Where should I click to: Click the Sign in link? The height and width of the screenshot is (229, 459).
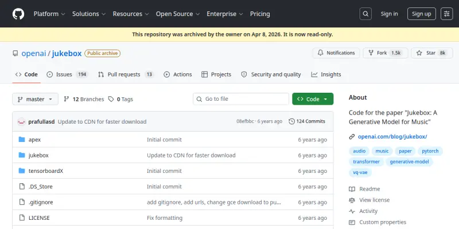(389, 14)
